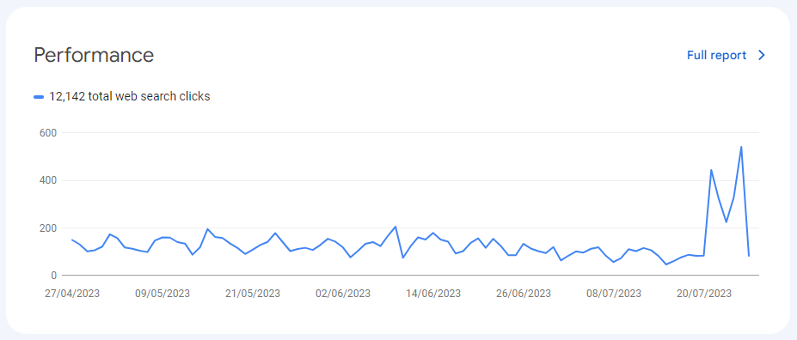Click the highest peak on the line chart
The image size is (797, 340).
(741, 147)
